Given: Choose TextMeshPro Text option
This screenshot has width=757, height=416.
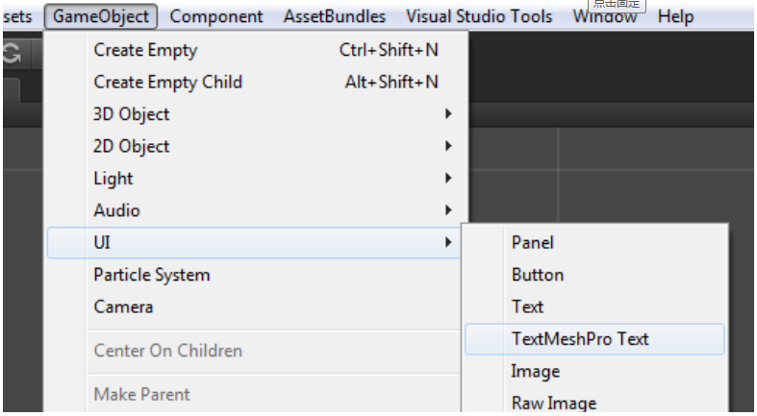Looking at the screenshot, I should tap(580, 339).
